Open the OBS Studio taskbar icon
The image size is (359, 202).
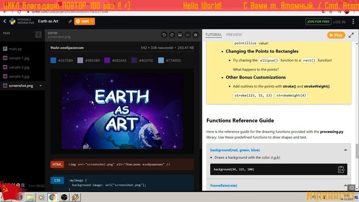(x=64, y=197)
